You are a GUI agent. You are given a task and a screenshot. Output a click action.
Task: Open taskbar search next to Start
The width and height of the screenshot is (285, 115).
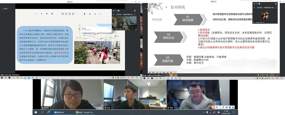[42, 112]
